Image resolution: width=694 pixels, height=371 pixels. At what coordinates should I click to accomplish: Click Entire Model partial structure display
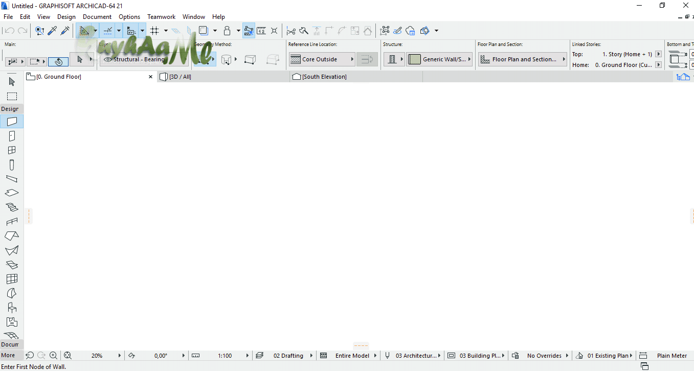[x=352, y=356]
